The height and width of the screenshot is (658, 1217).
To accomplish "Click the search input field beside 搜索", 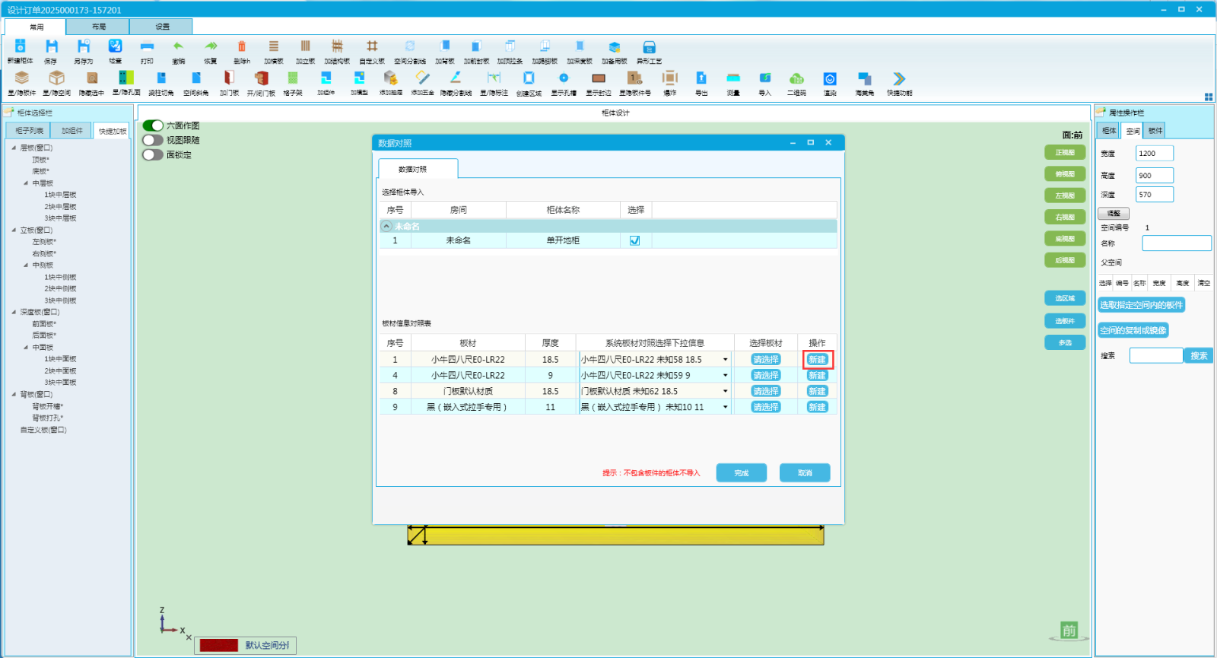I will [1156, 356].
